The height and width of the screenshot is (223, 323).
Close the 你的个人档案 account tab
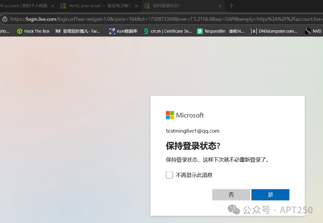pos(53,6)
